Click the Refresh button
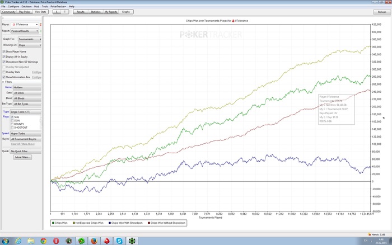Screen dimensions: 392x245 click(x=382, y=12)
